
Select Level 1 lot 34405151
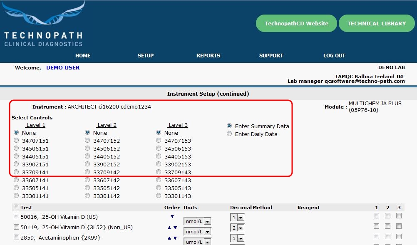click(x=16, y=156)
